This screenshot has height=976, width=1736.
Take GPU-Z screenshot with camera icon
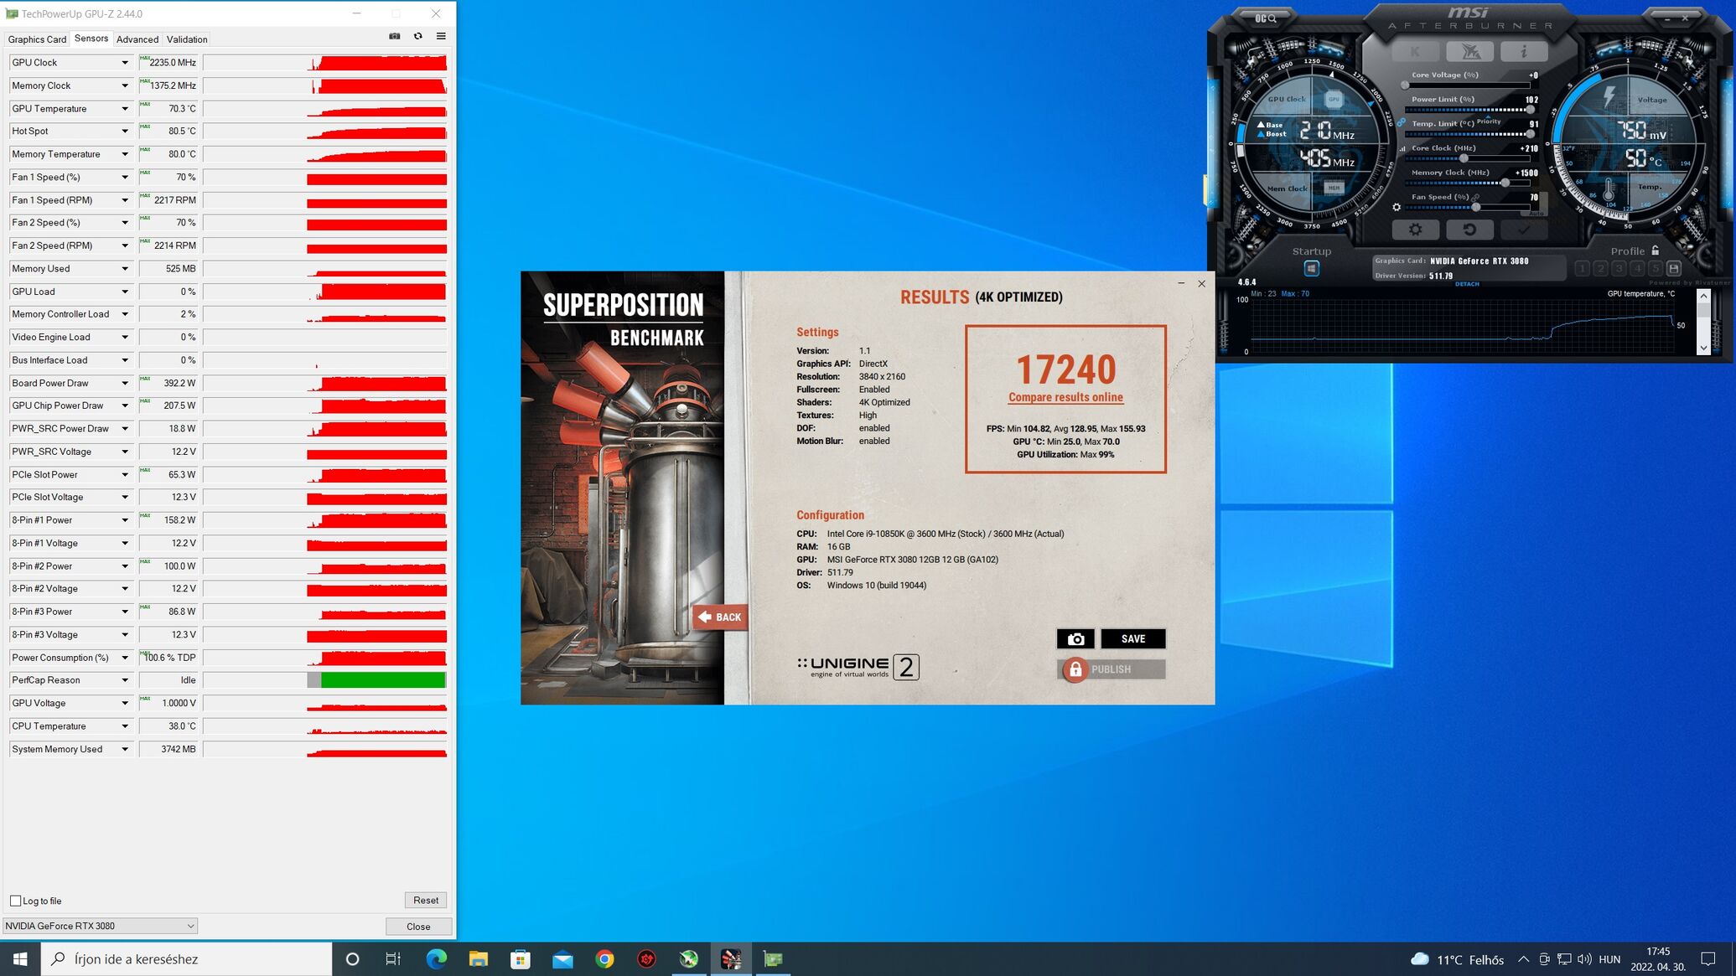[394, 36]
